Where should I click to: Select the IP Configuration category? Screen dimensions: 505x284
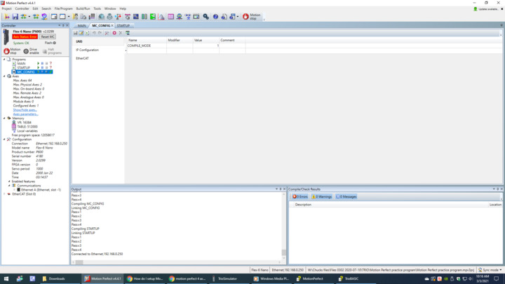87,50
